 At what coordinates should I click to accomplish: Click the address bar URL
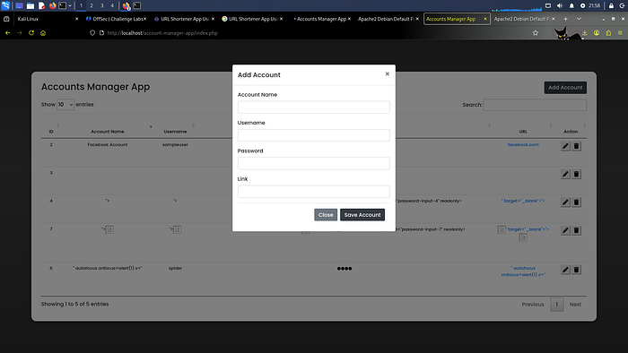tap(162, 33)
